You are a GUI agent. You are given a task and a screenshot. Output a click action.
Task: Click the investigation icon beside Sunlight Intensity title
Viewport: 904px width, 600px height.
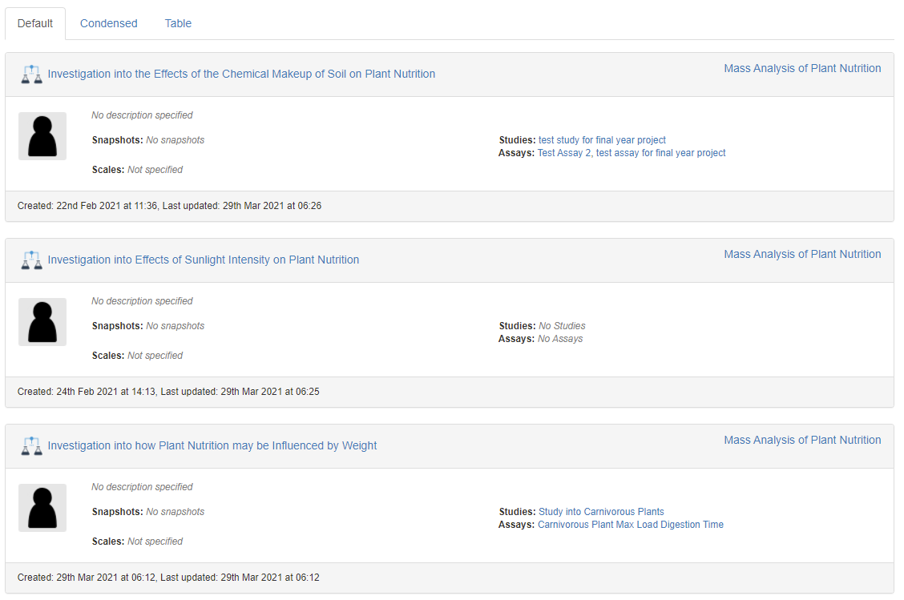tap(31, 260)
